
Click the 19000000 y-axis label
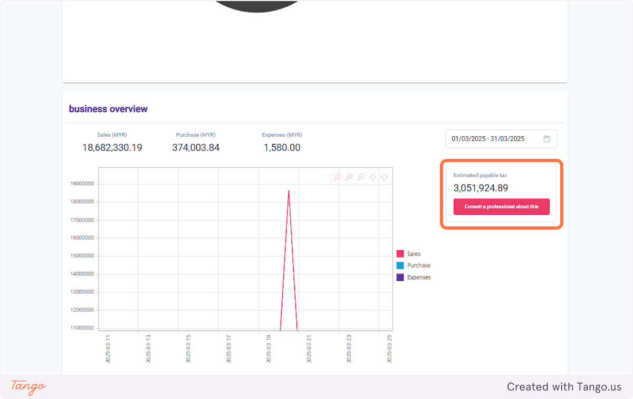(x=82, y=184)
